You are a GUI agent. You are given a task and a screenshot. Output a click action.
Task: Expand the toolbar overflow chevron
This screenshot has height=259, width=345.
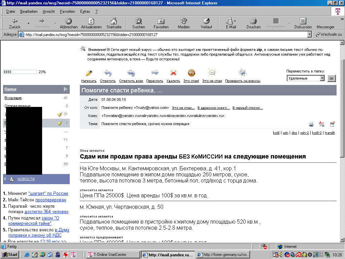[x=342, y=19]
